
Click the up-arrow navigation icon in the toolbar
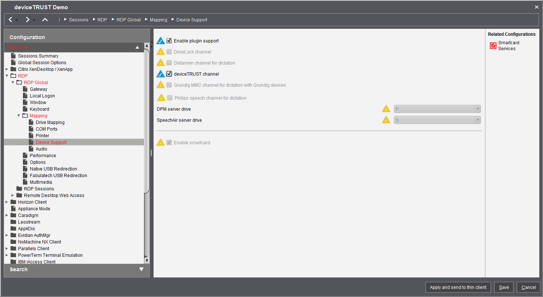(45, 20)
